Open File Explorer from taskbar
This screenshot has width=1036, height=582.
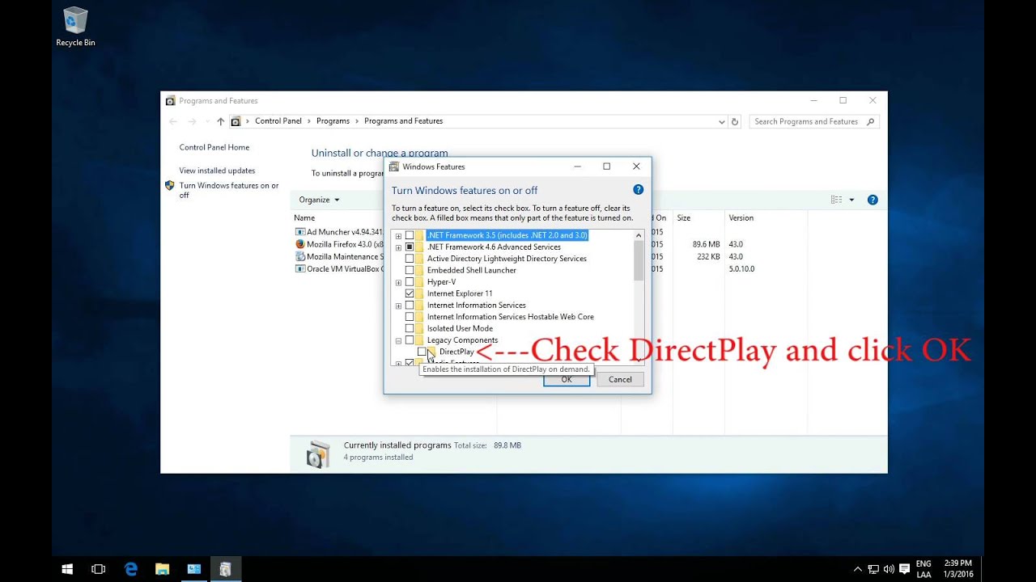(162, 569)
